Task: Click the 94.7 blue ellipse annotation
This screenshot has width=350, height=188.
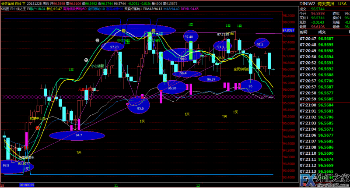Action: 78,135
